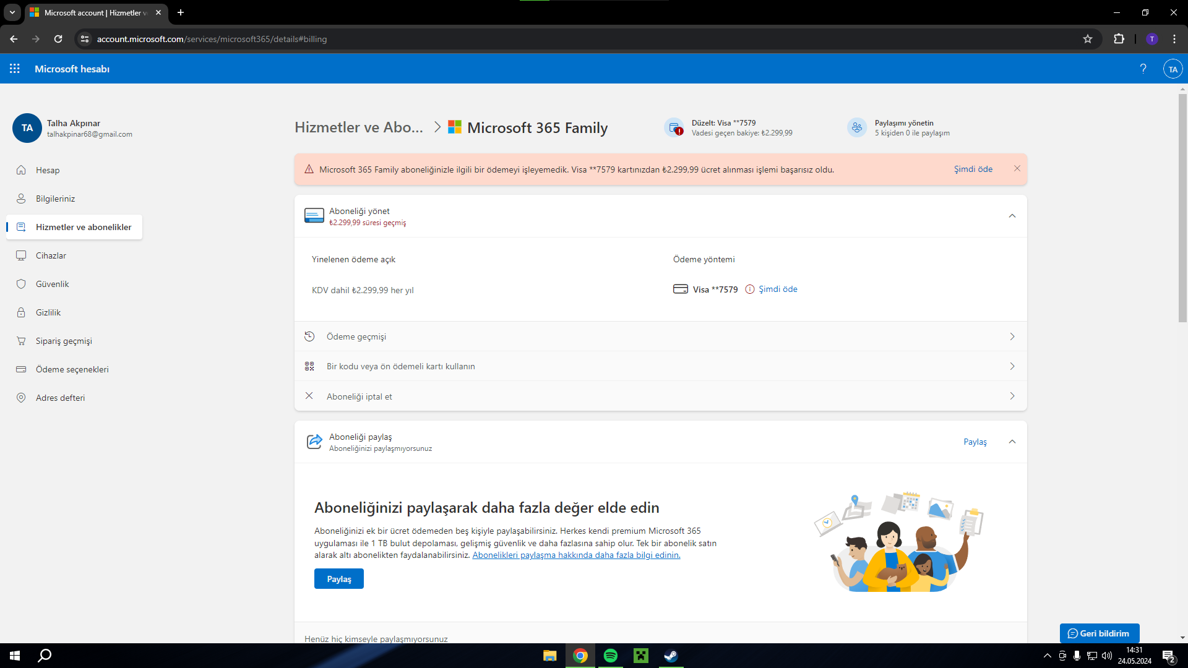Collapse the Aboneliği yönet section

pos(1012,216)
